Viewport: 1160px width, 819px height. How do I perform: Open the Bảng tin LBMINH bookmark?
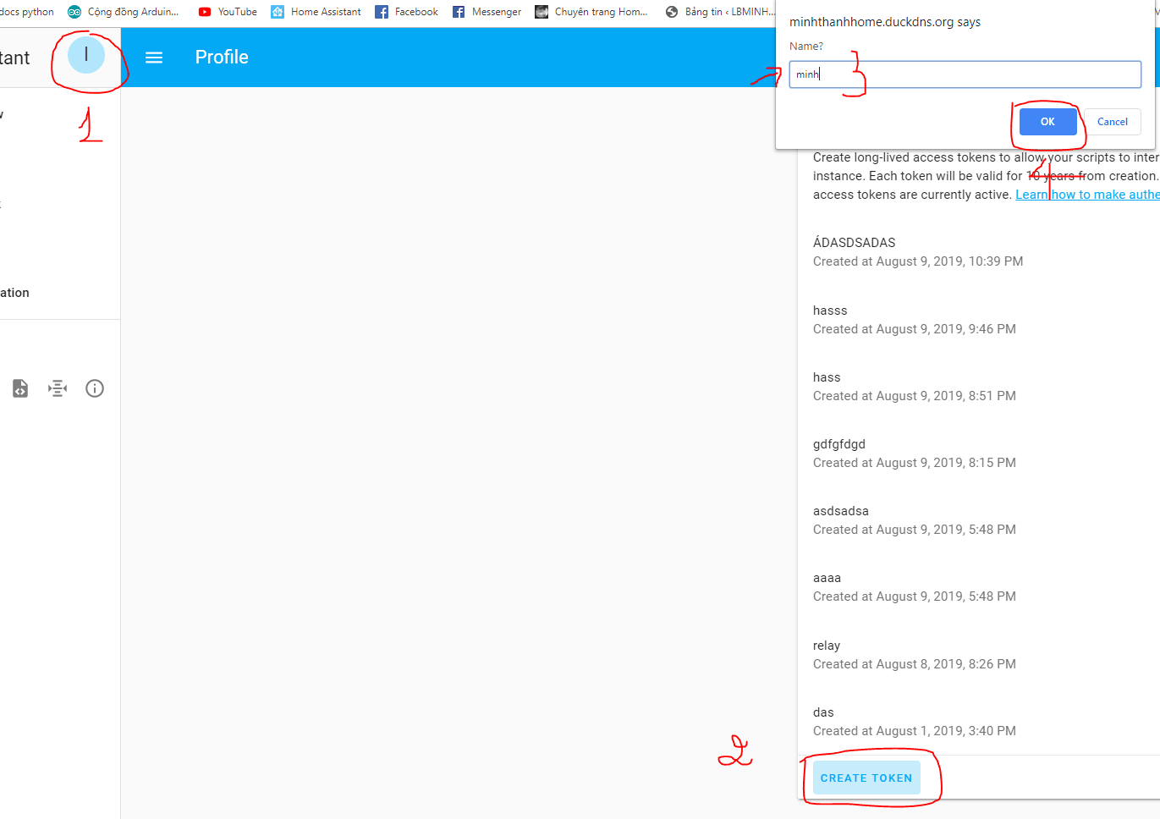tap(719, 12)
